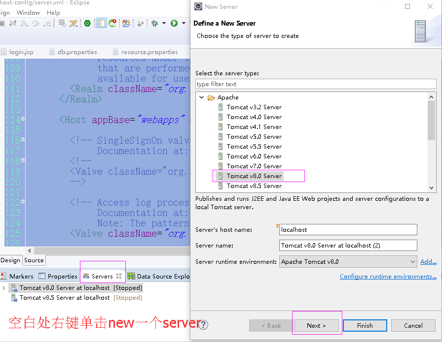Open the Server runtime environment dropdown
Viewport: 442px width, 342px height.
point(348,262)
